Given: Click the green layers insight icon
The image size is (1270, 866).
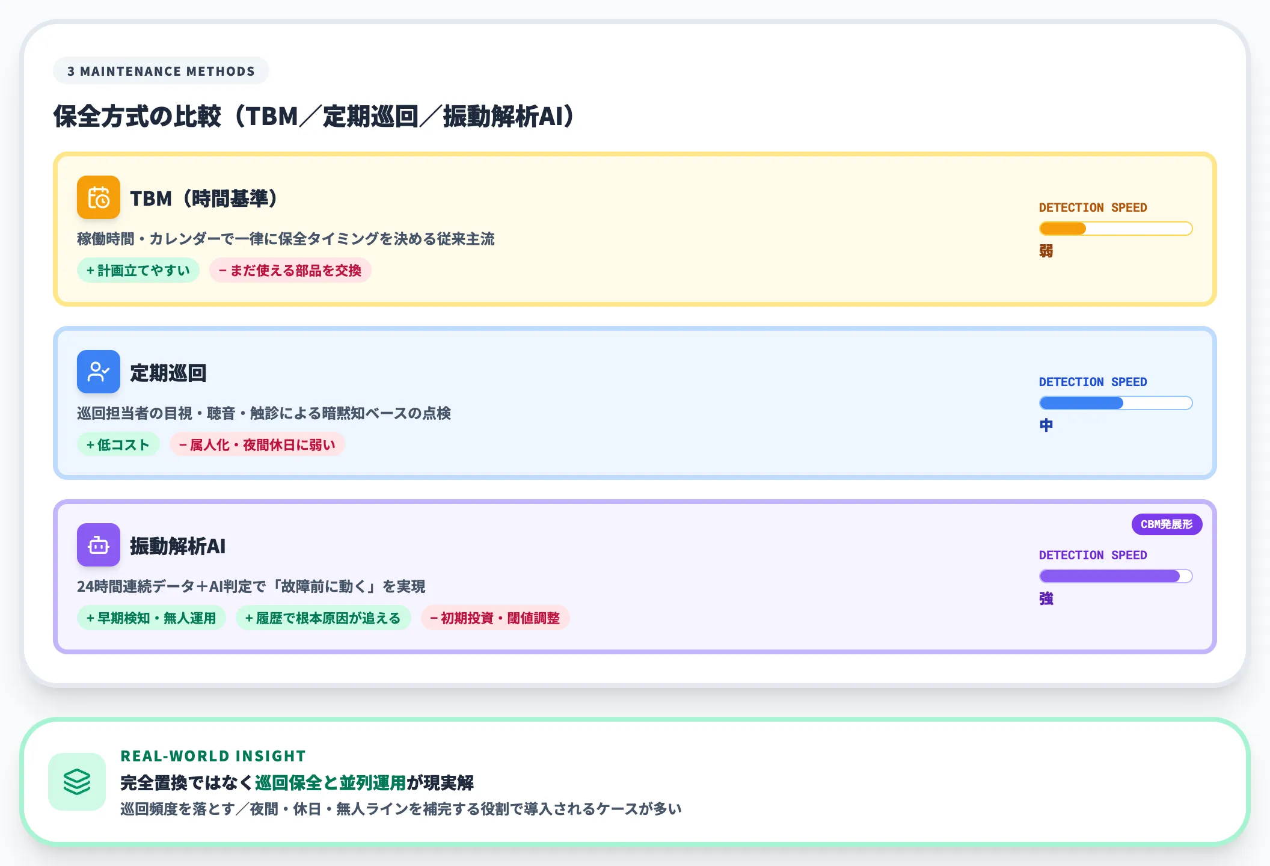Looking at the screenshot, I should tap(77, 782).
